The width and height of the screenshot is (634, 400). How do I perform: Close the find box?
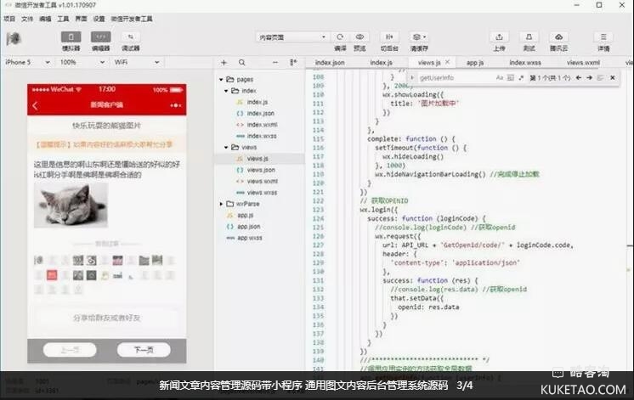613,77
